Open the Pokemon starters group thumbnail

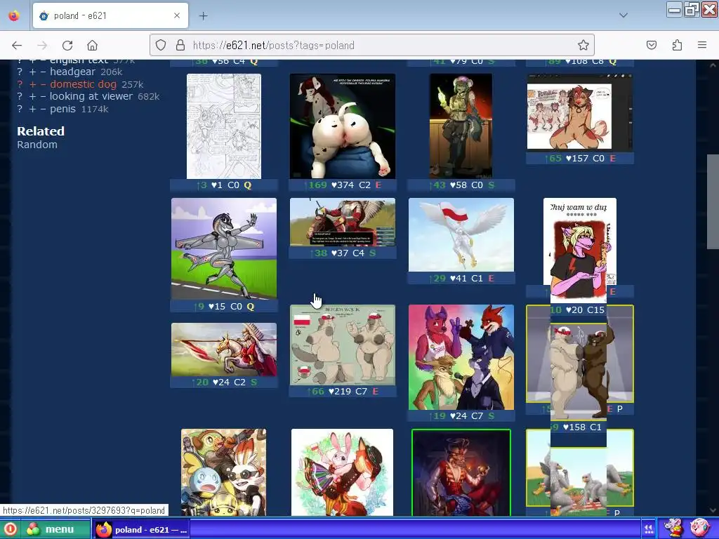[224, 472]
